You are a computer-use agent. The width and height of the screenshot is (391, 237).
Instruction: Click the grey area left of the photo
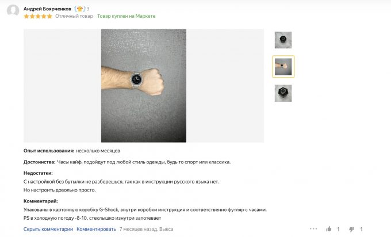point(62,86)
